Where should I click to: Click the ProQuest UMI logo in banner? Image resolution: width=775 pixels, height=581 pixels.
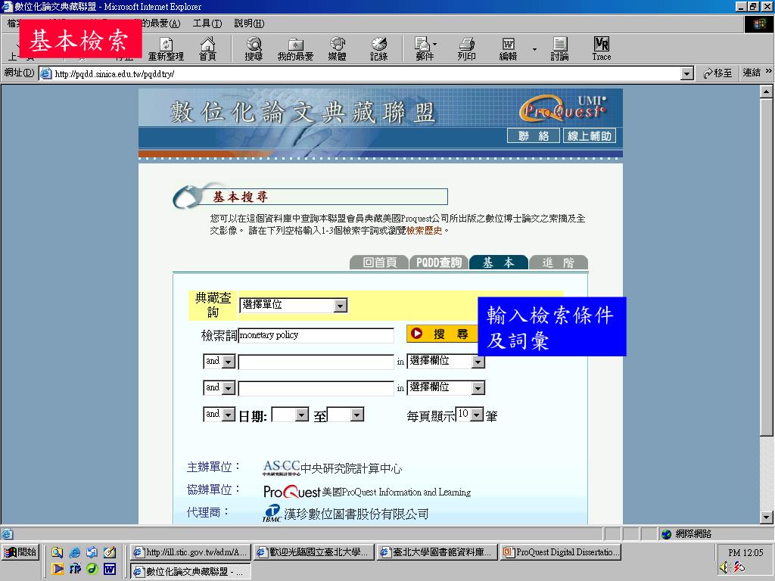coord(563,108)
